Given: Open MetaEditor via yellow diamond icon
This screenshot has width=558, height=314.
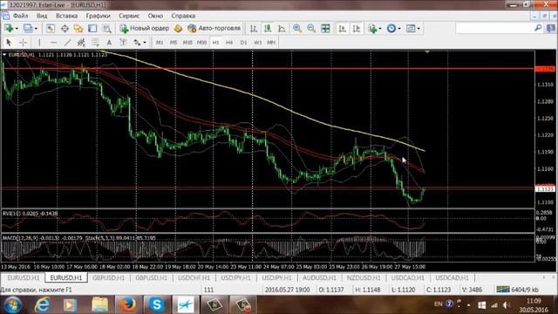Looking at the screenshot, I should click(178, 29).
